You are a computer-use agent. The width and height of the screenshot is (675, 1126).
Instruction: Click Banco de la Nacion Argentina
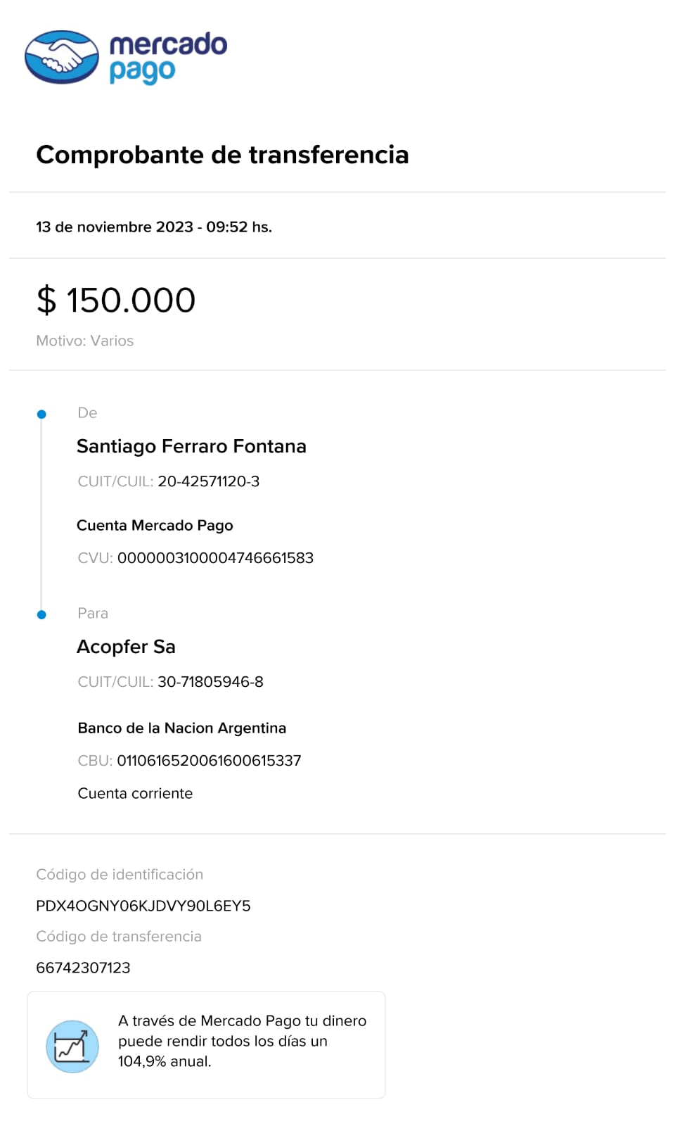(x=181, y=728)
